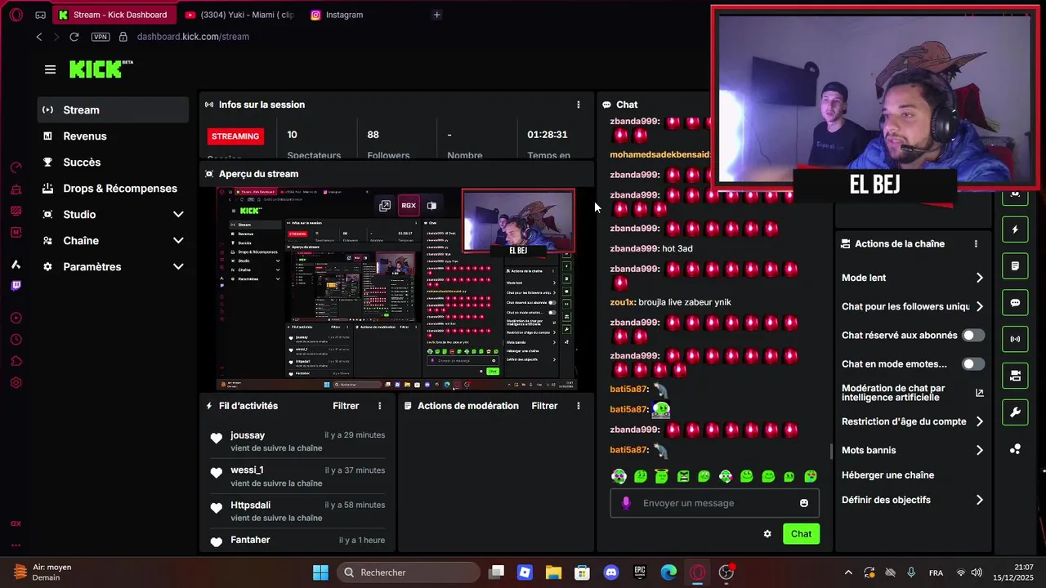The image size is (1046, 588).
Task: Expand the Chaîne menu chevron
Action: coord(178,241)
